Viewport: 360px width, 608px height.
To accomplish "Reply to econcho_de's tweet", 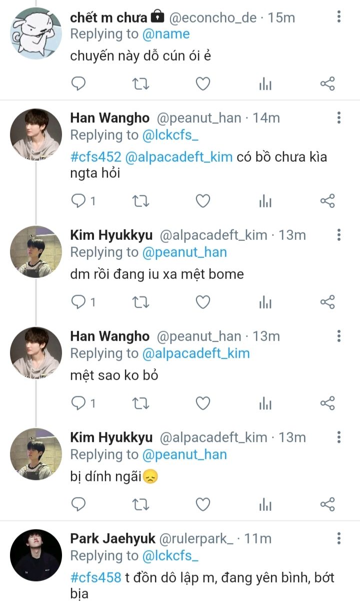I will point(78,84).
